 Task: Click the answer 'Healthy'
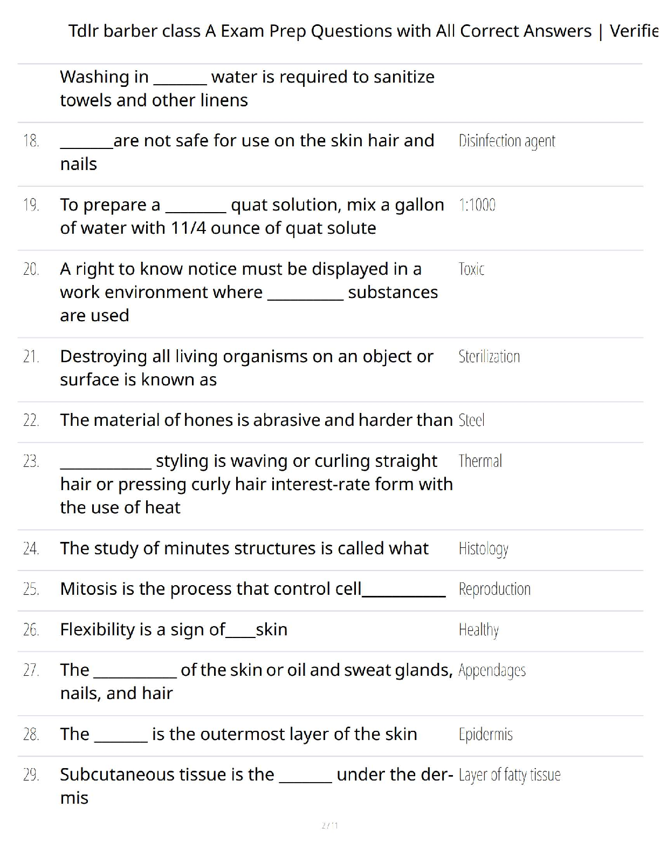point(478,629)
